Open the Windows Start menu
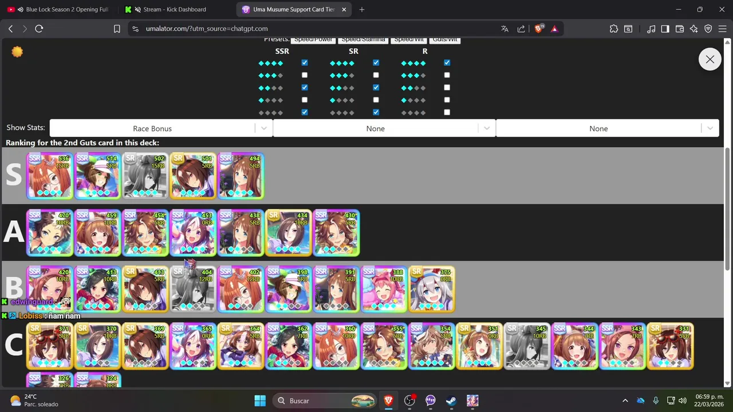This screenshot has height=412, width=733. click(260, 401)
